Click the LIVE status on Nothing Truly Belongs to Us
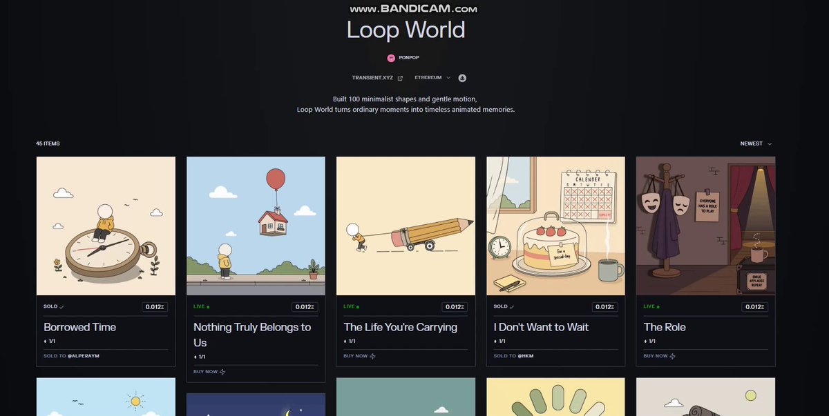 201,306
